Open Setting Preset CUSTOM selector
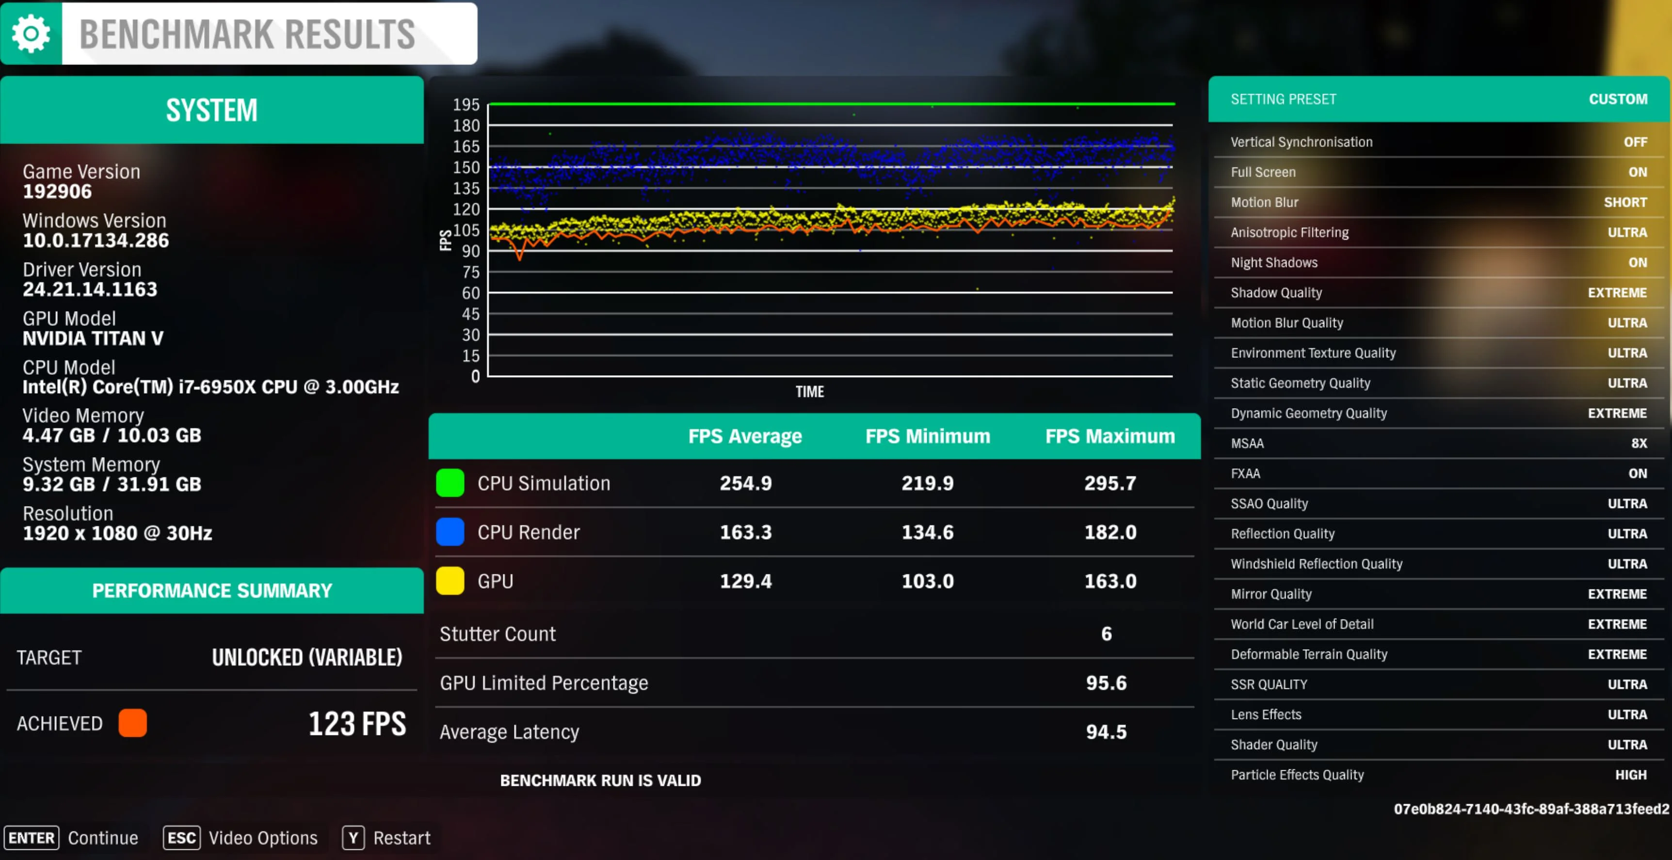Viewport: 1672px width, 860px height. click(x=1618, y=99)
